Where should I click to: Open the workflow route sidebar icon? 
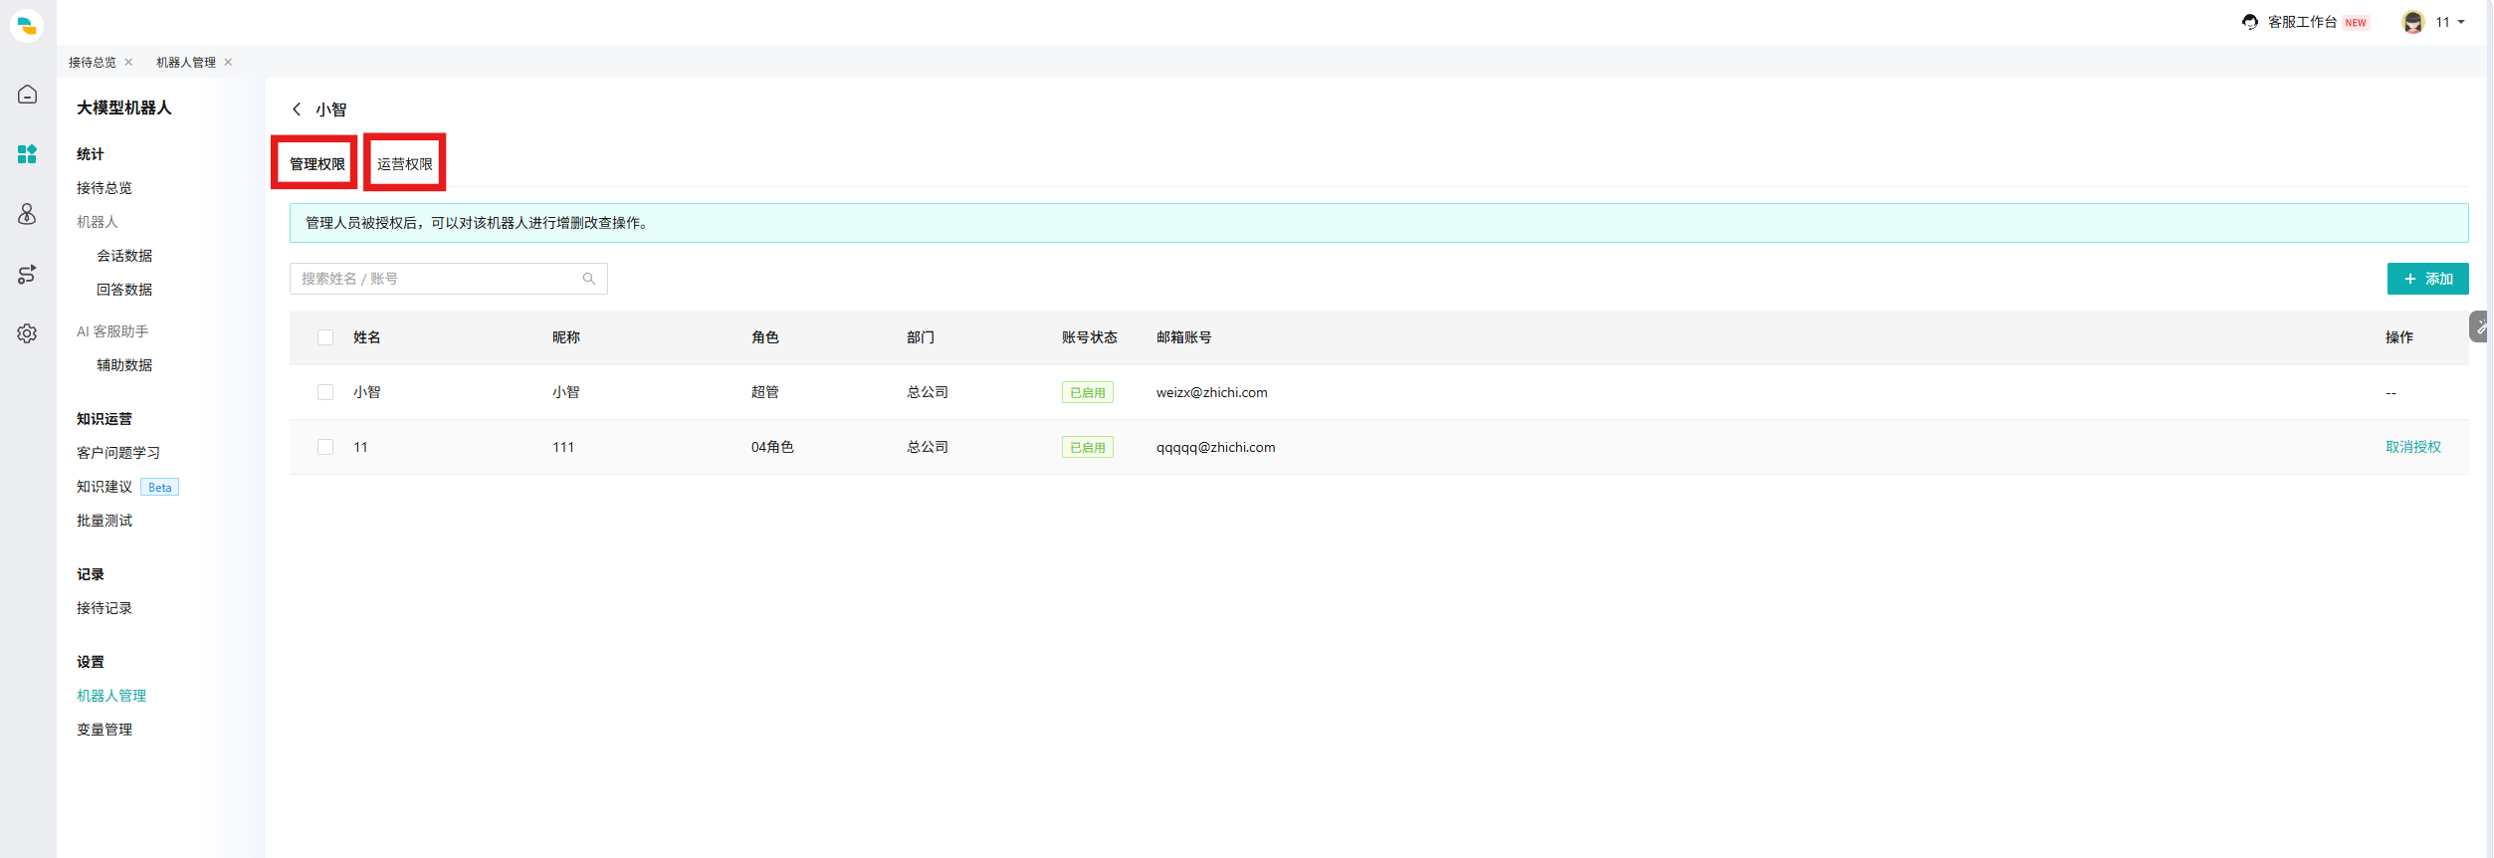[x=28, y=274]
